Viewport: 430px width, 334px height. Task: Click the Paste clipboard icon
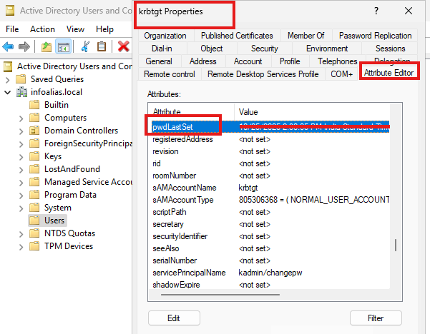click(x=102, y=46)
